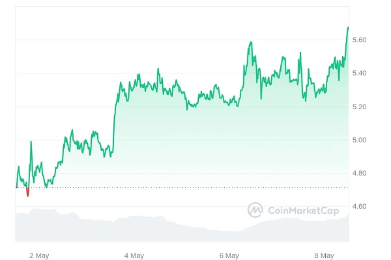This screenshot has height=260, width=391.
Task: Click the 5.20 price axis label
Action: [360, 107]
